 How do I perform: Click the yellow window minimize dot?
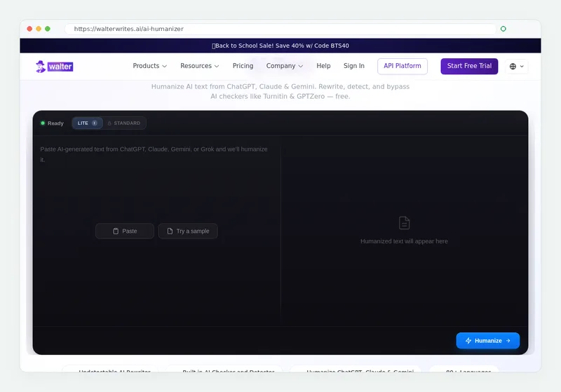click(39, 29)
